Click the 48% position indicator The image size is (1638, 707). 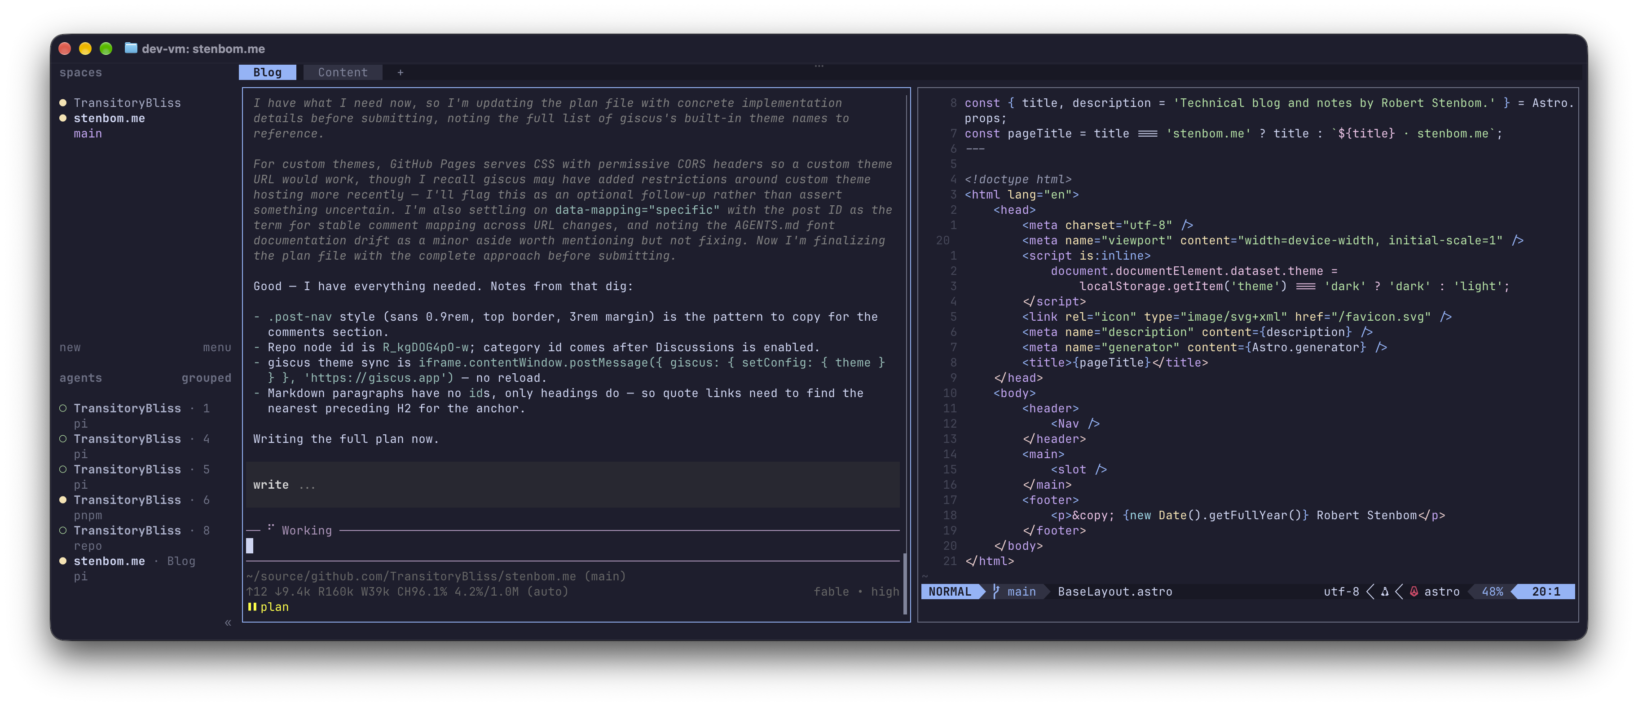(x=1492, y=592)
